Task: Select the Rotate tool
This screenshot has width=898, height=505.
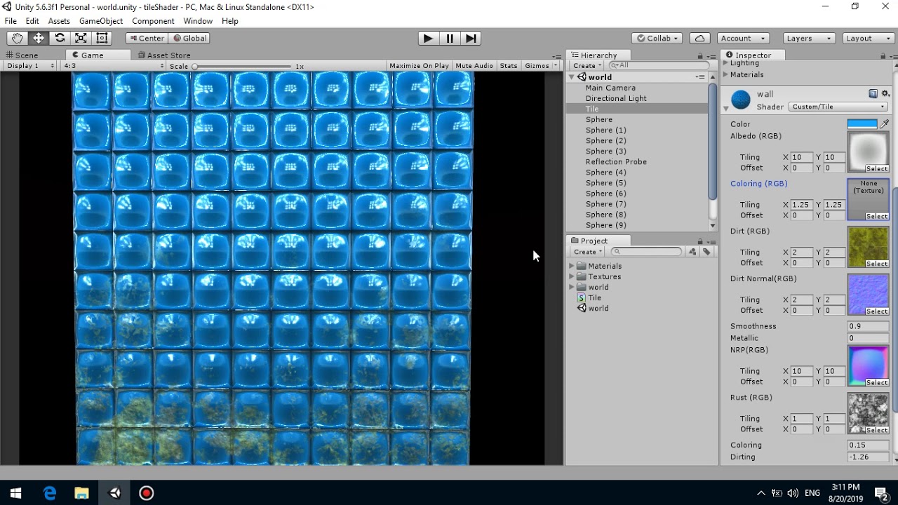Action: click(x=60, y=38)
